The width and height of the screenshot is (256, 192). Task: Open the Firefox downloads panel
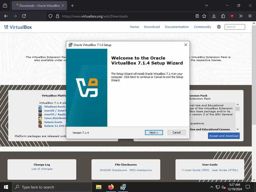tap(214, 16)
